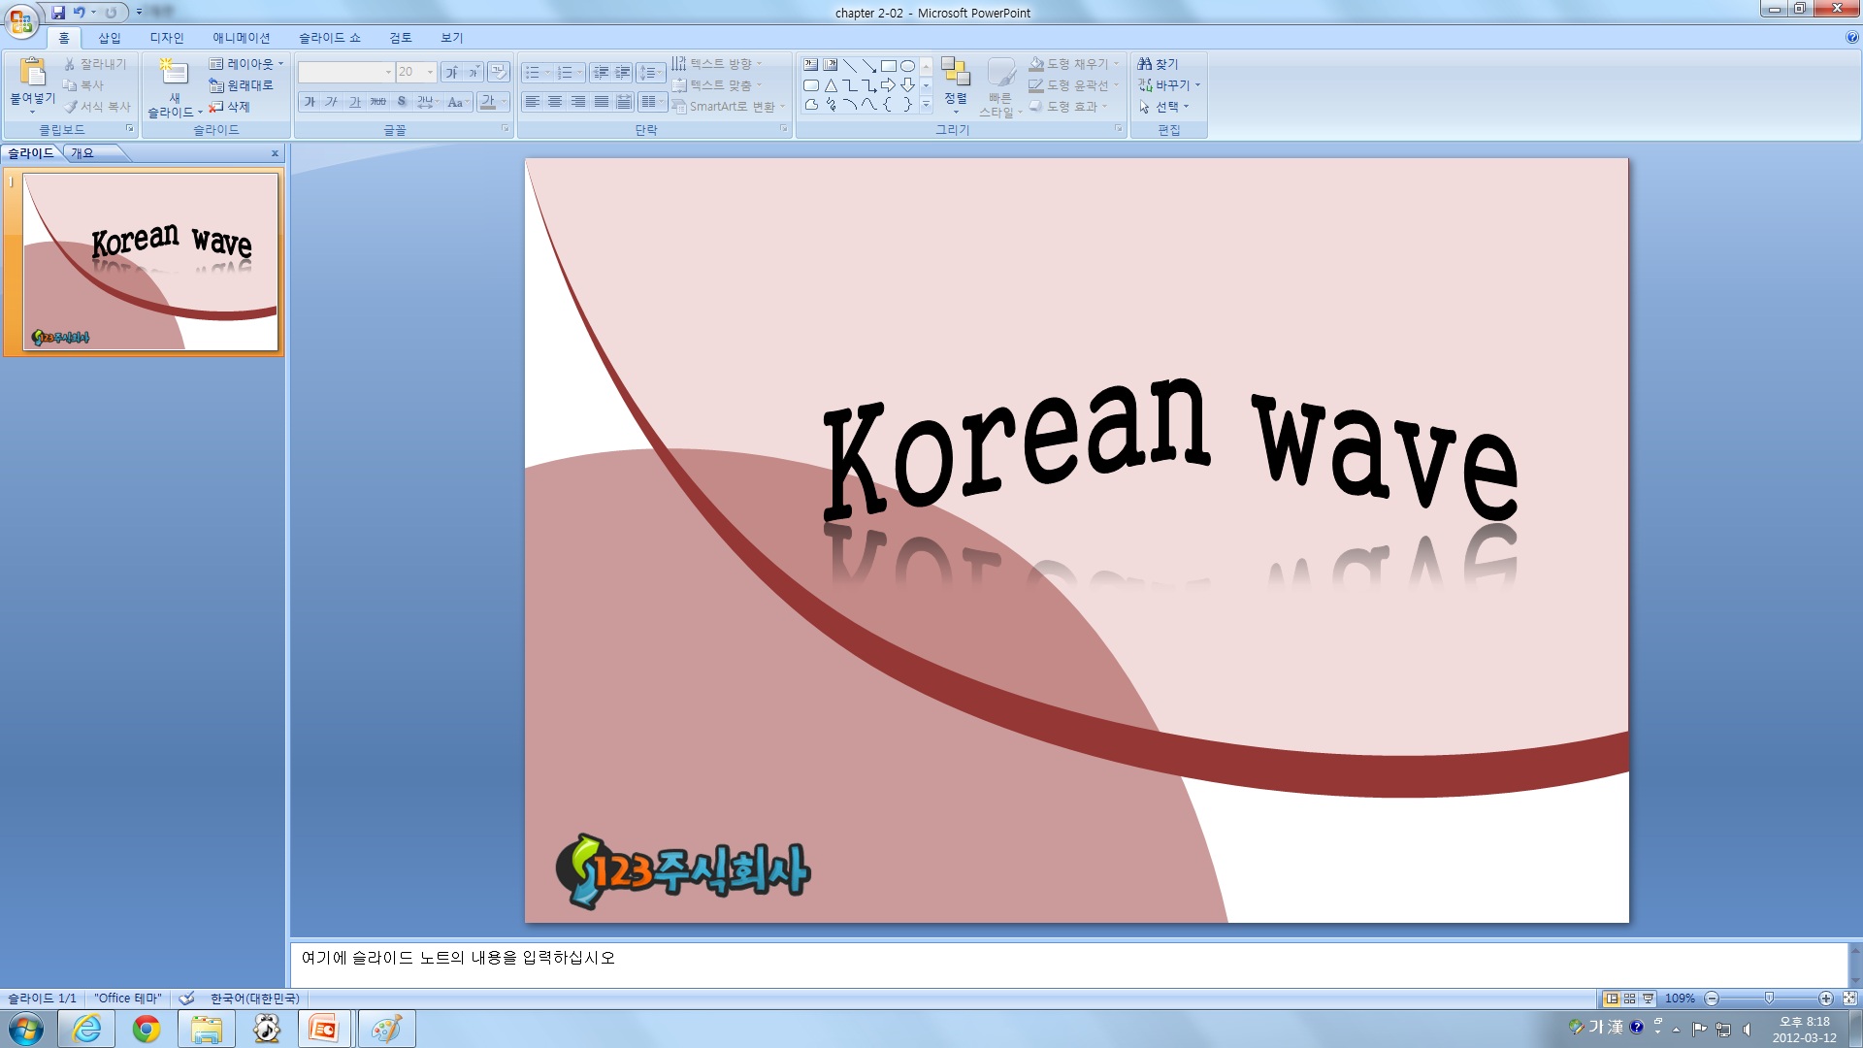Open the font color dropdown arrow
This screenshot has width=1863, height=1048.
tap(505, 102)
